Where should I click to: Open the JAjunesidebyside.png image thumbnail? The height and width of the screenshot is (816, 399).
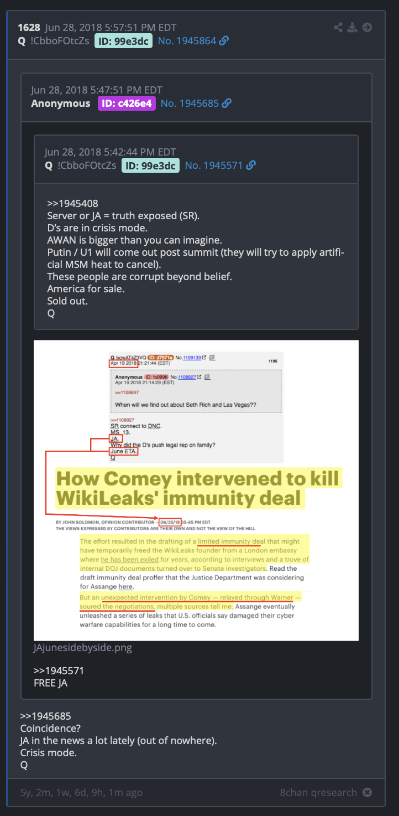(196, 490)
